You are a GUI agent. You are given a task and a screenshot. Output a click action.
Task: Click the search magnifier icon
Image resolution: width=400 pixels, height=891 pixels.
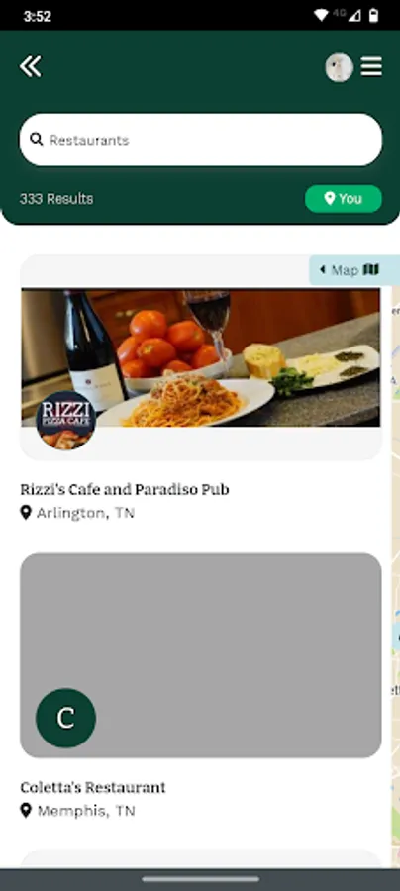37,140
